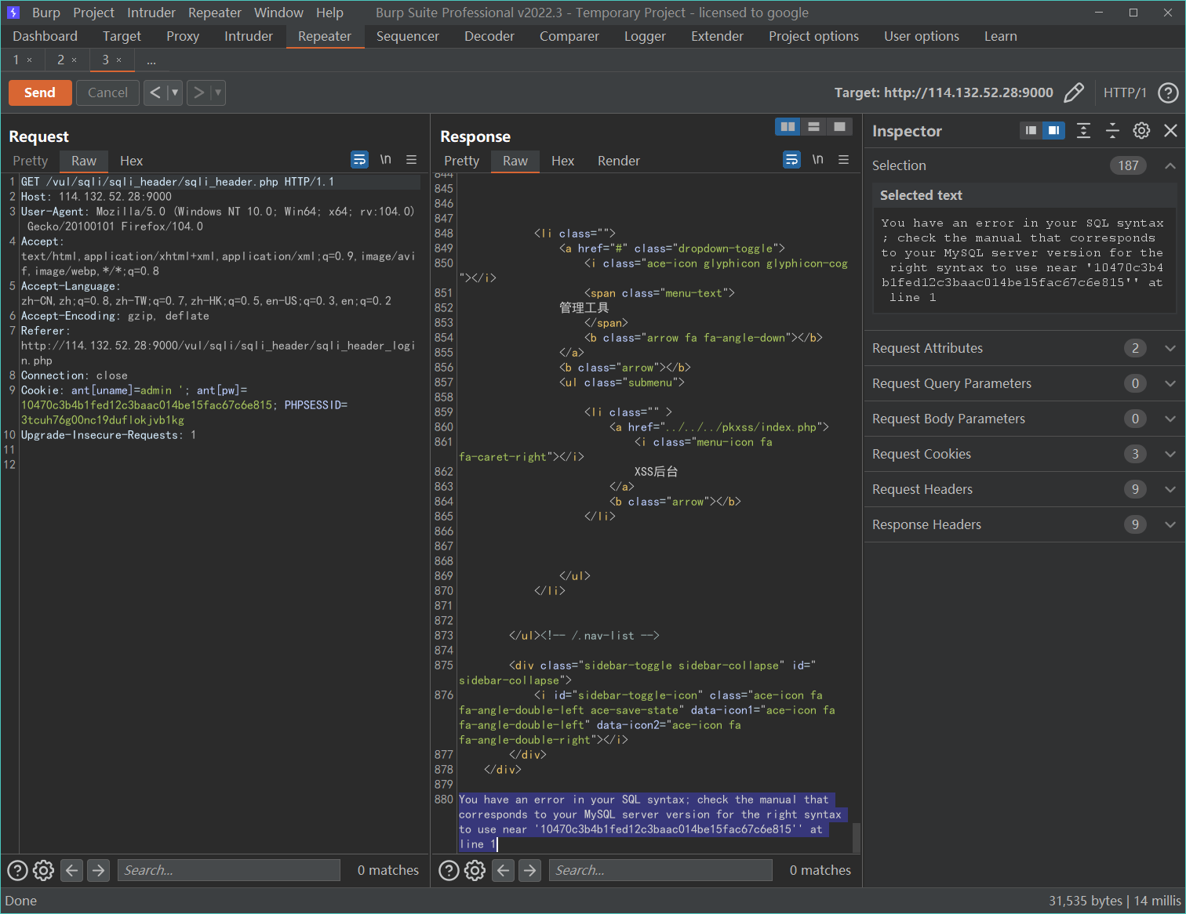This screenshot has width=1186, height=914.
Task: Expand Request Cookies section
Action: 1170,454
